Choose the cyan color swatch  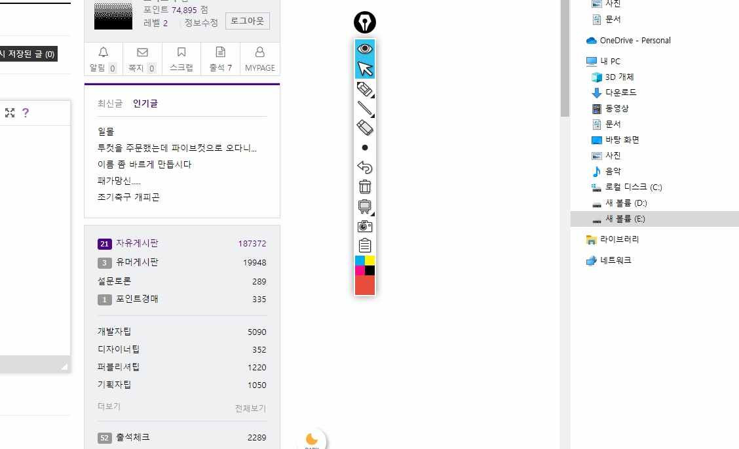(x=360, y=261)
